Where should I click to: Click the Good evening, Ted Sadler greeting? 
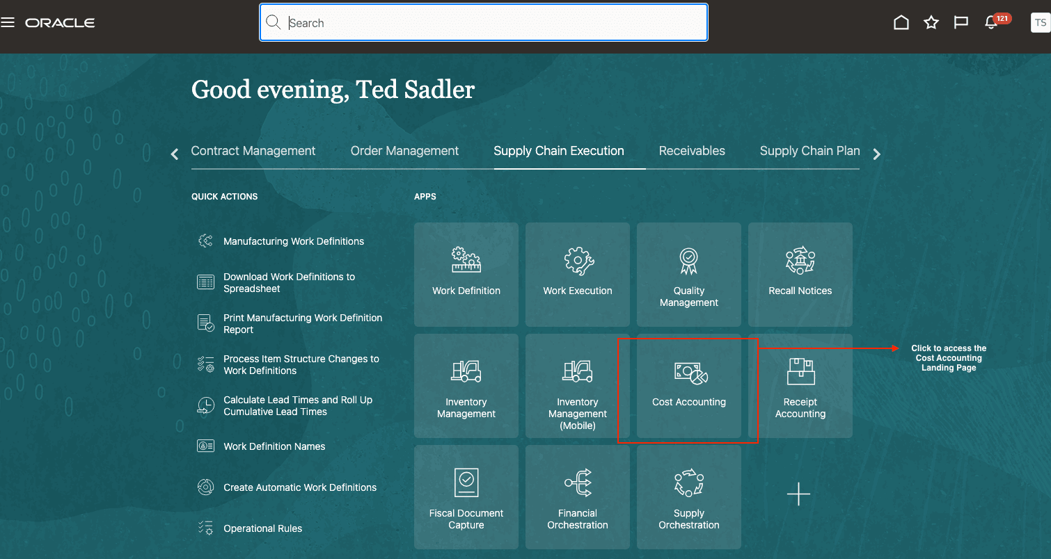333,90
